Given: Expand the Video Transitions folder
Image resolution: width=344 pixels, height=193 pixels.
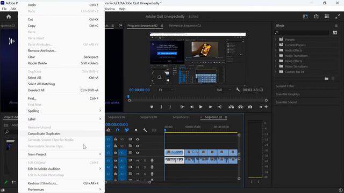Looking at the screenshot, I should (x=276, y=66).
